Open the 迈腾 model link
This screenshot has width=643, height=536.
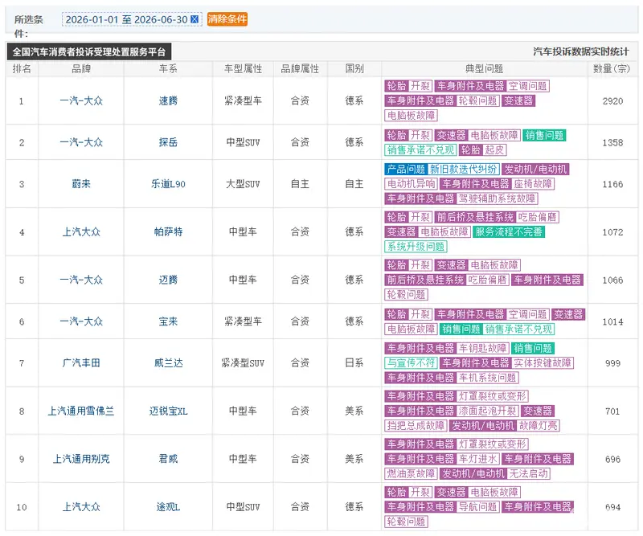tap(168, 280)
